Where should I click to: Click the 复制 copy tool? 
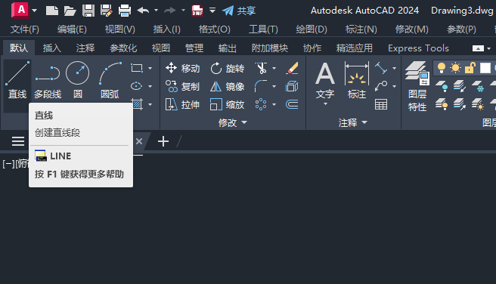(183, 86)
